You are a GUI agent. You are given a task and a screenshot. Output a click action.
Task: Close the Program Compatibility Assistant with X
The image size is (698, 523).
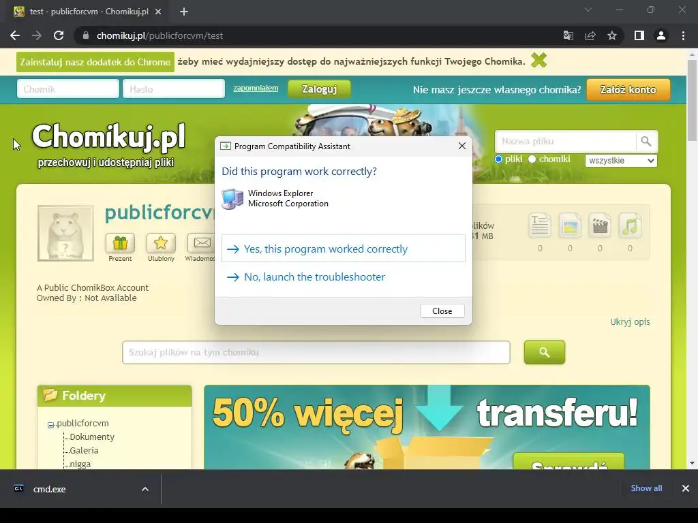pos(462,146)
